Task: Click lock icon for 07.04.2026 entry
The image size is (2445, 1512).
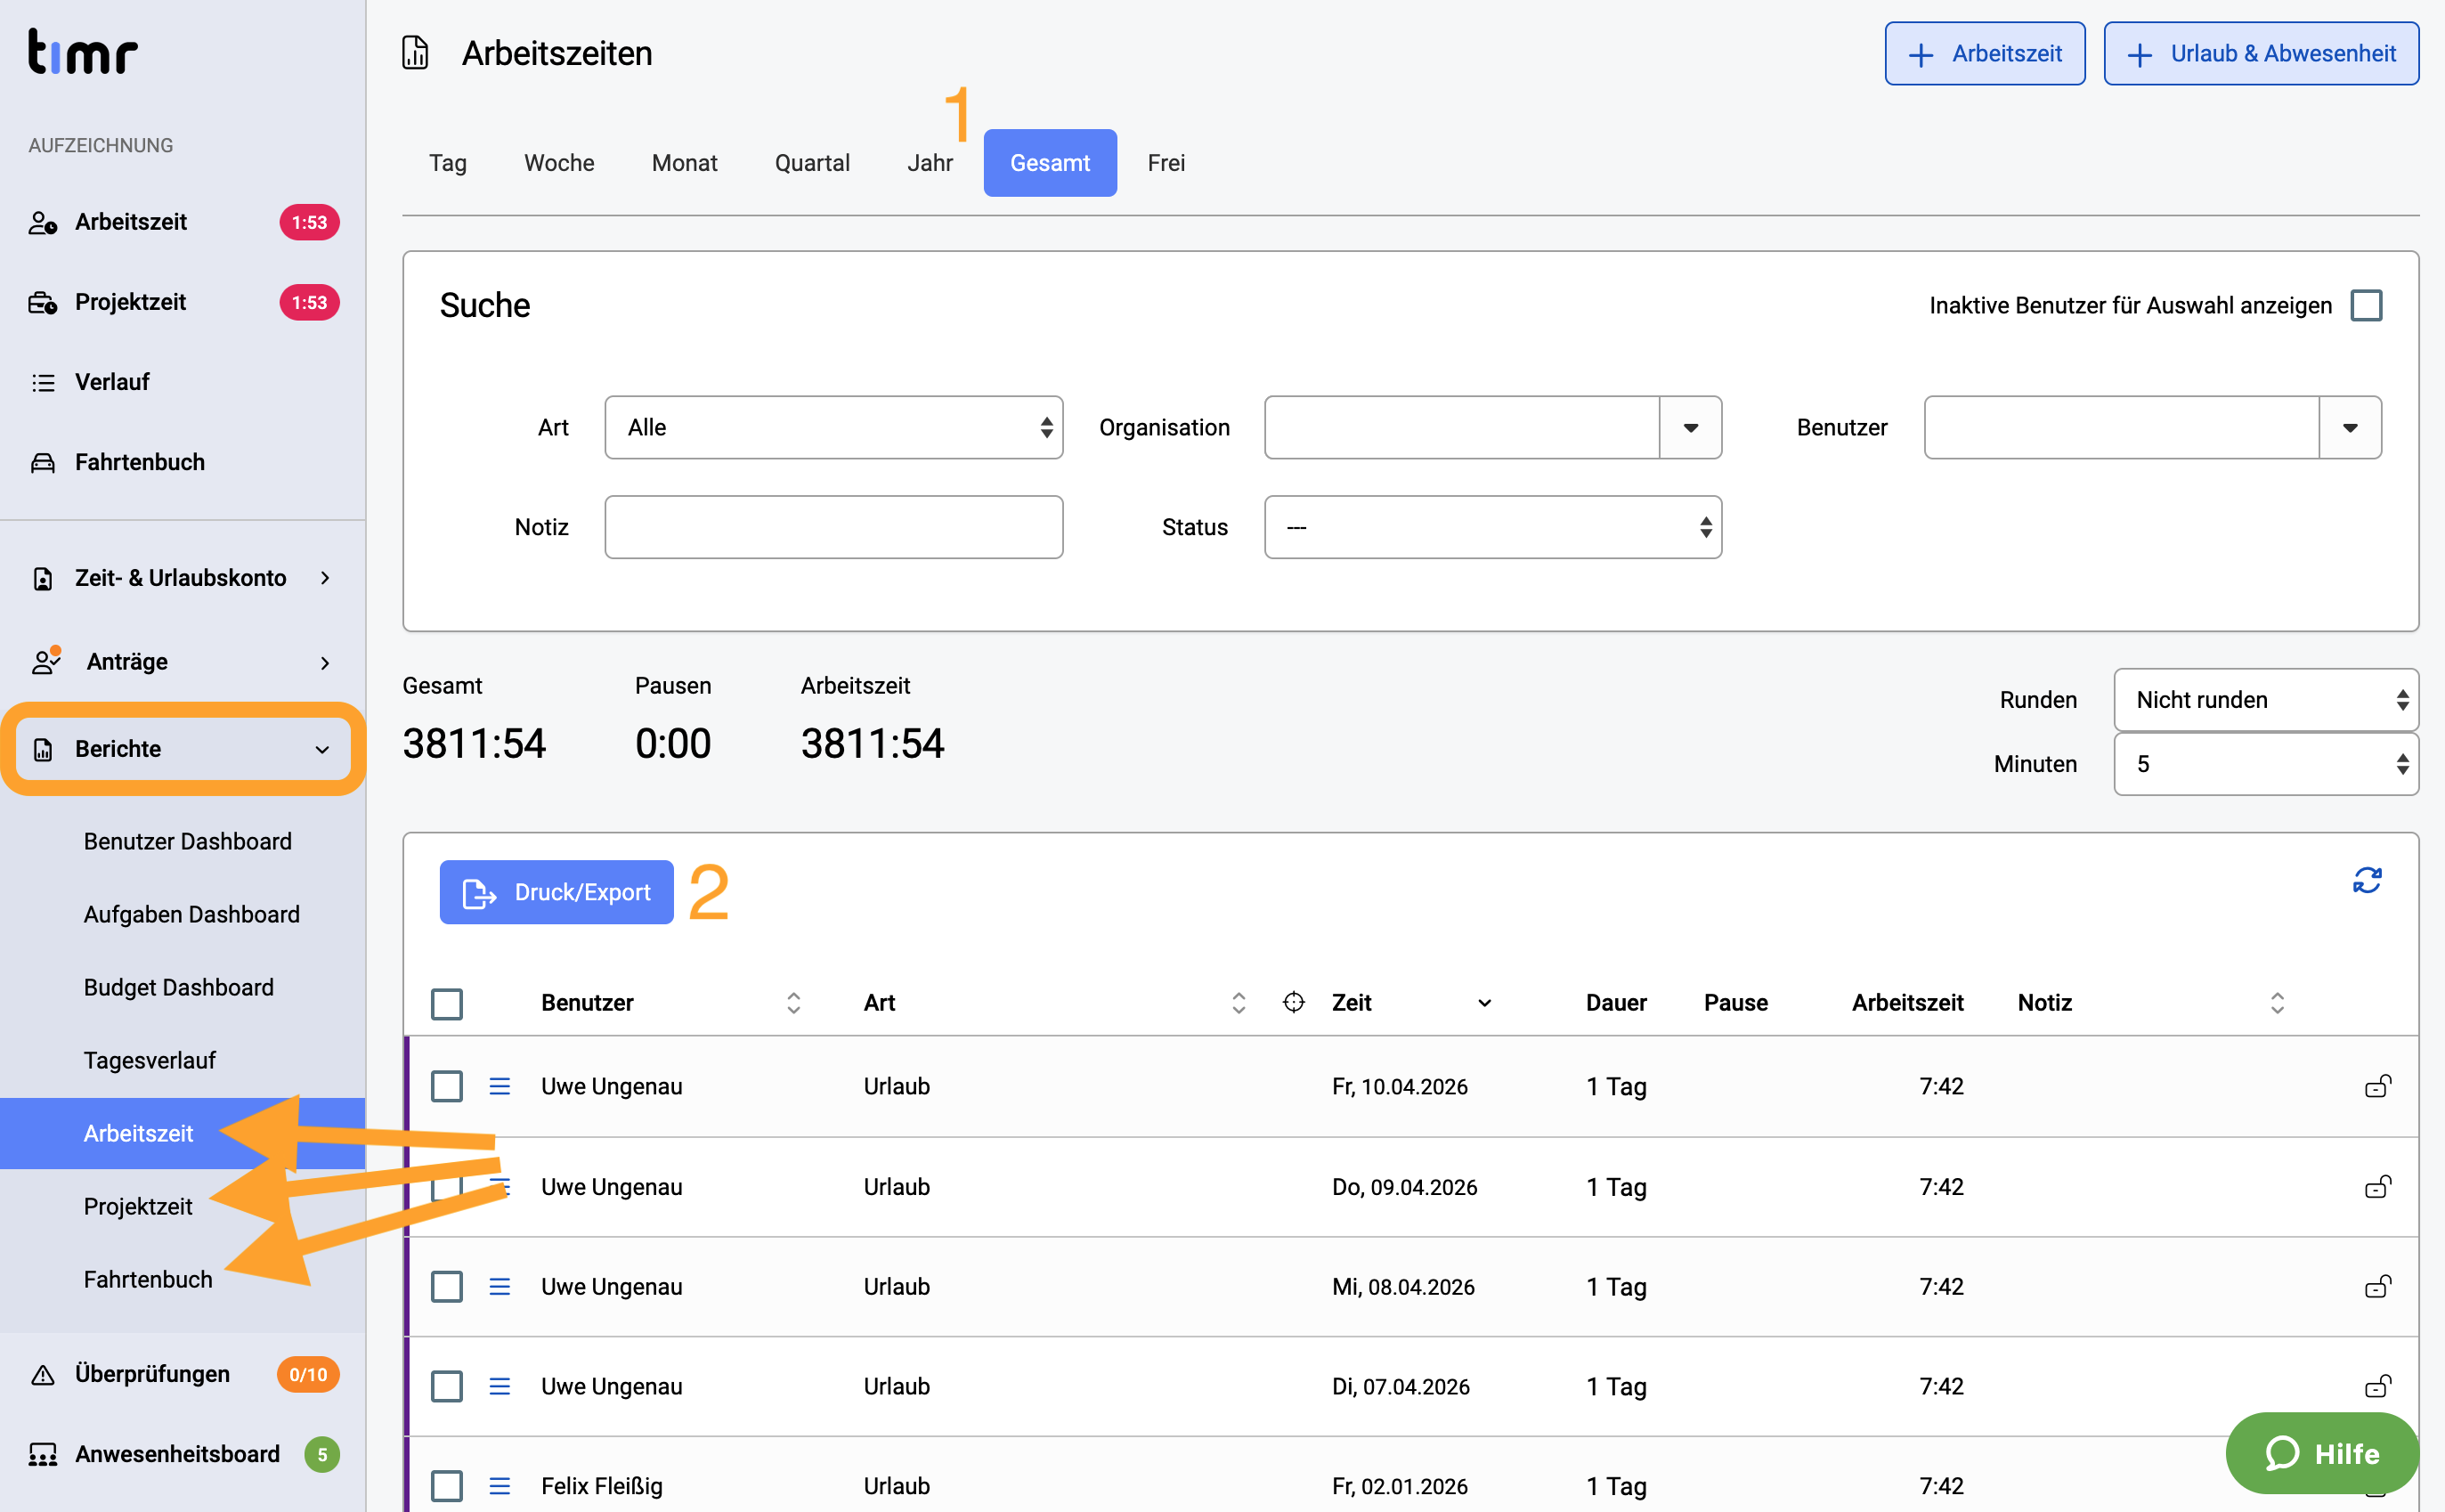Action: click(2377, 1386)
